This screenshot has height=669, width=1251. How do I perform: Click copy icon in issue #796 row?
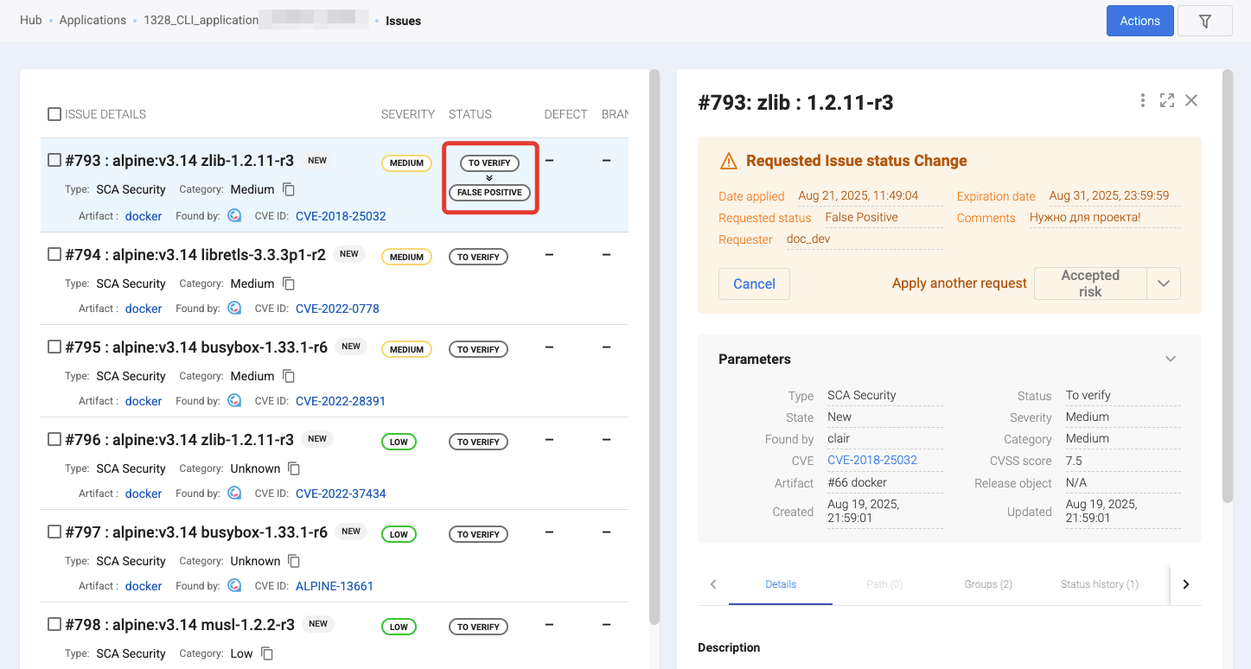click(x=294, y=468)
